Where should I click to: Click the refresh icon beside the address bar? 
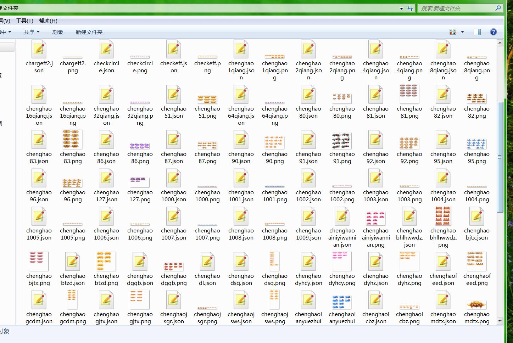point(410,8)
